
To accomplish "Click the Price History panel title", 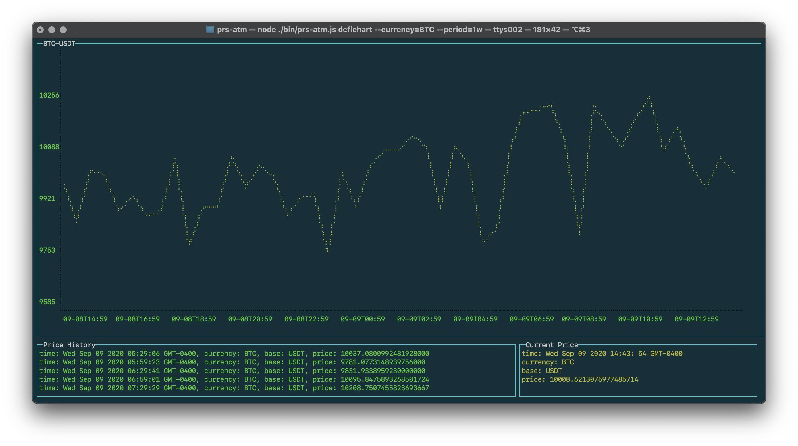I will 69,345.
